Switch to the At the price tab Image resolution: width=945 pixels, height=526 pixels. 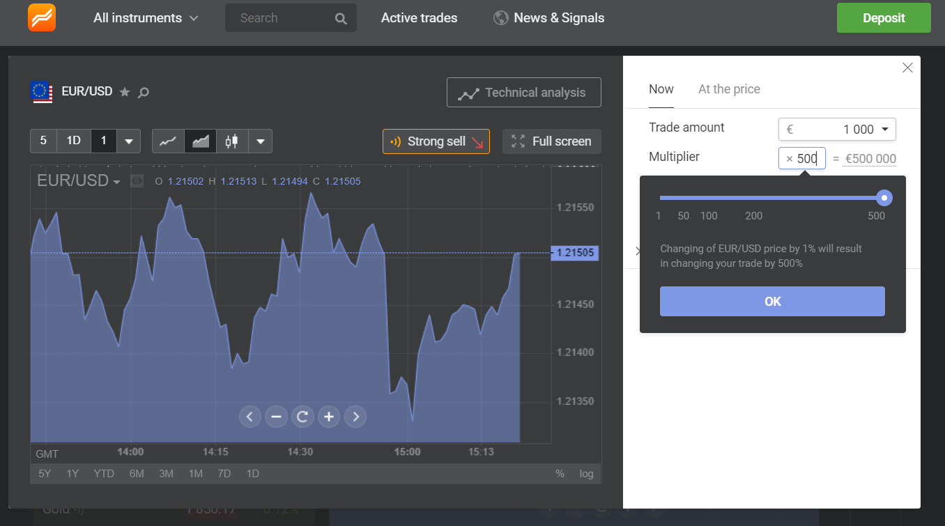tap(729, 89)
